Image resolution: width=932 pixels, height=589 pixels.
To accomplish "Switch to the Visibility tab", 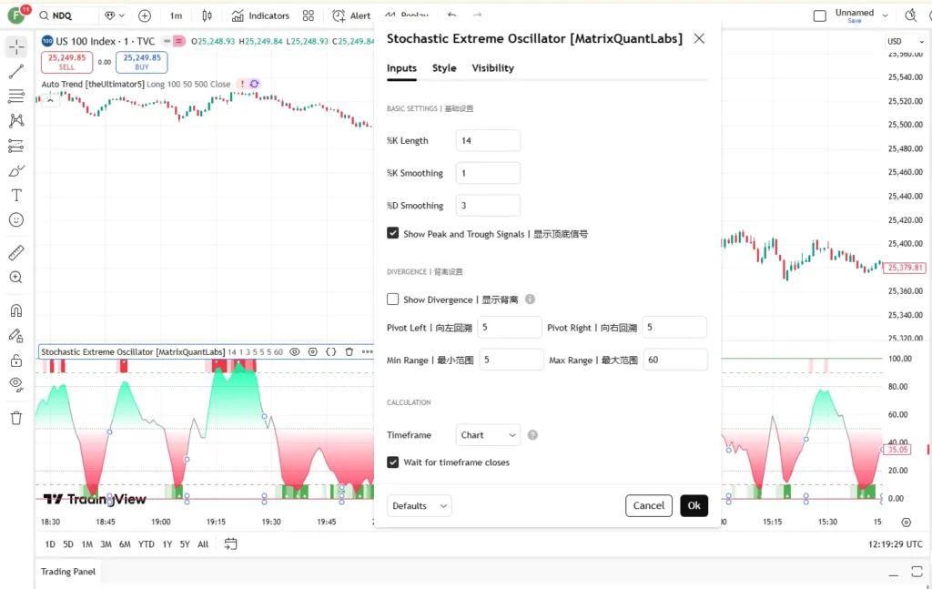I will pyautogui.click(x=492, y=68).
